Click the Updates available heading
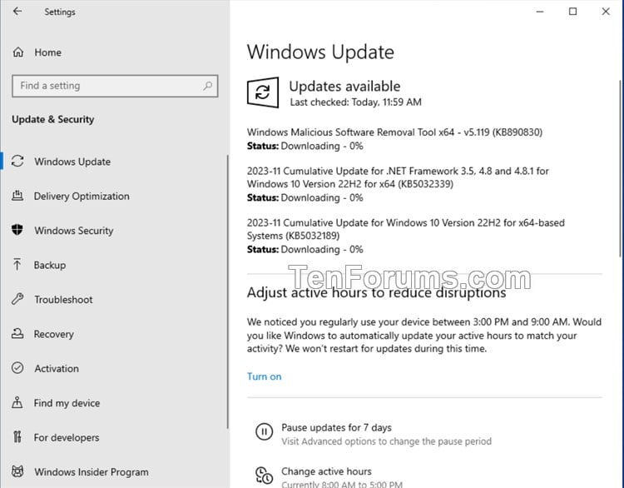 (344, 86)
